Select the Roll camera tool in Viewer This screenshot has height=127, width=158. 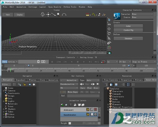point(64,15)
